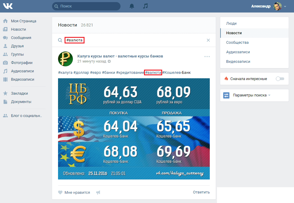This screenshot has width=294, height=203.
Task: Select the Сообщества tab
Action: [x=254, y=43]
